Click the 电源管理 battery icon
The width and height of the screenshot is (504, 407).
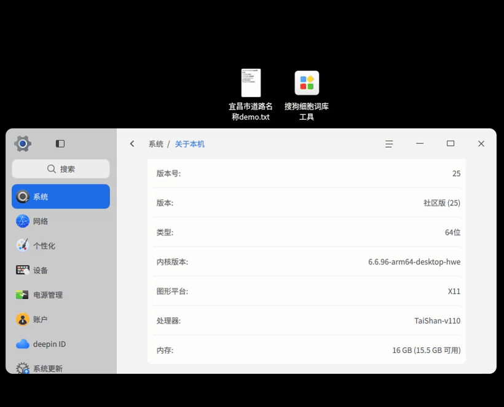[22, 294]
